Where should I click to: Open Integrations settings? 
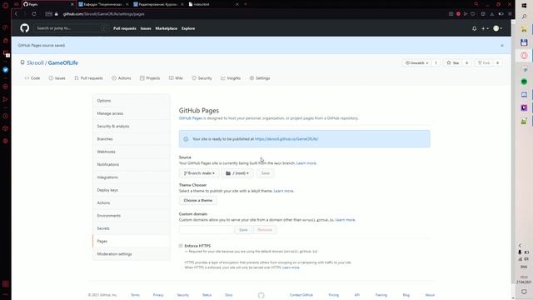132,177
